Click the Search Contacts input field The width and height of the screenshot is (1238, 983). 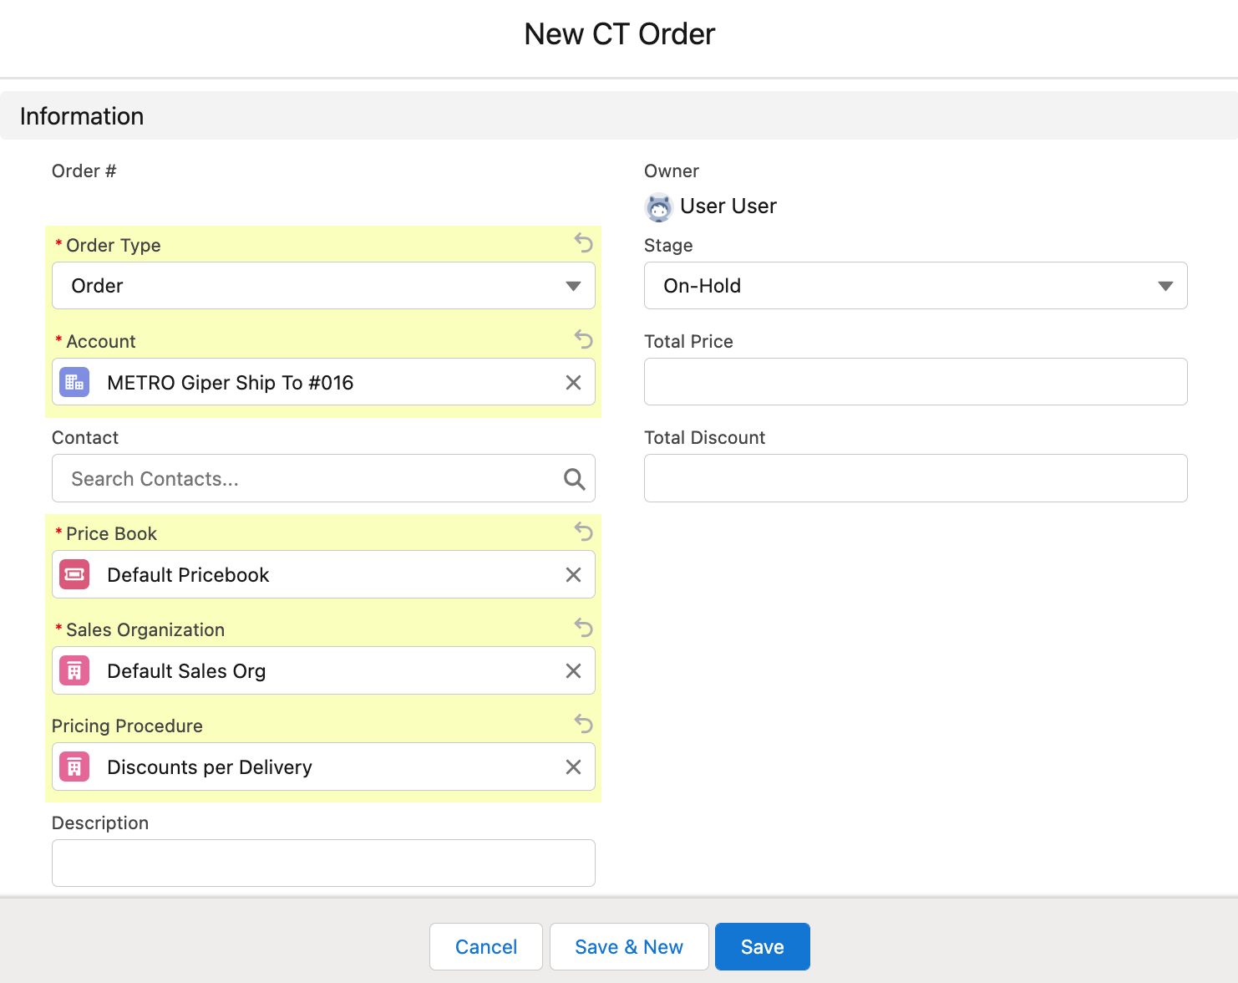point(309,479)
